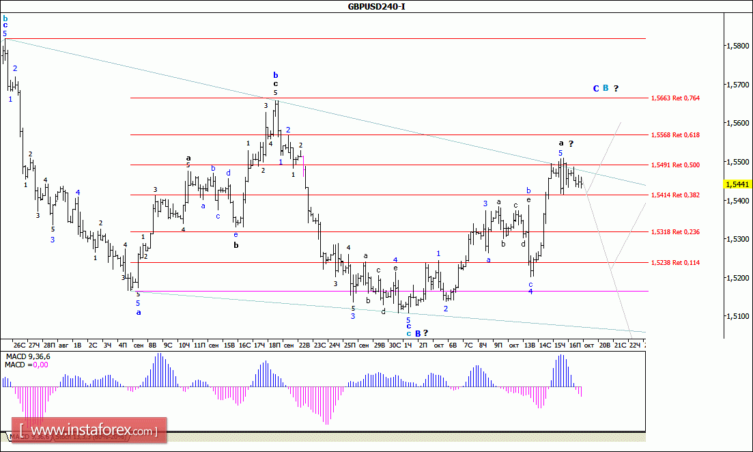Image resolution: width=753 pixels, height=452 pixels.
Task: Click the 29В date on time axis
Action: 380,345
